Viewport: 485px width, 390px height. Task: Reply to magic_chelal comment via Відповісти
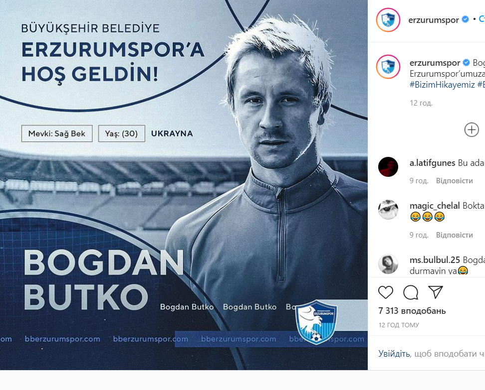coord(455,235)
